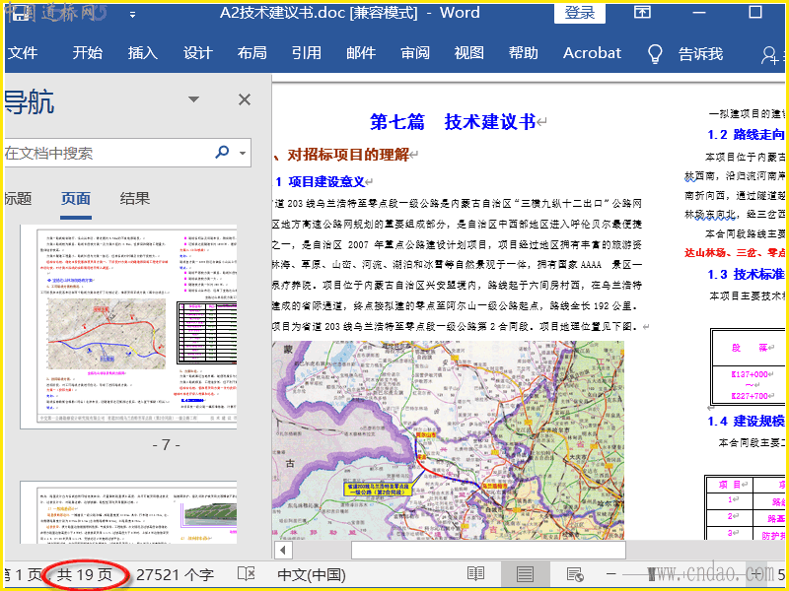Switch to Print Layout view
The height and width of the screenshot is (591, 789).
point(525,574)
